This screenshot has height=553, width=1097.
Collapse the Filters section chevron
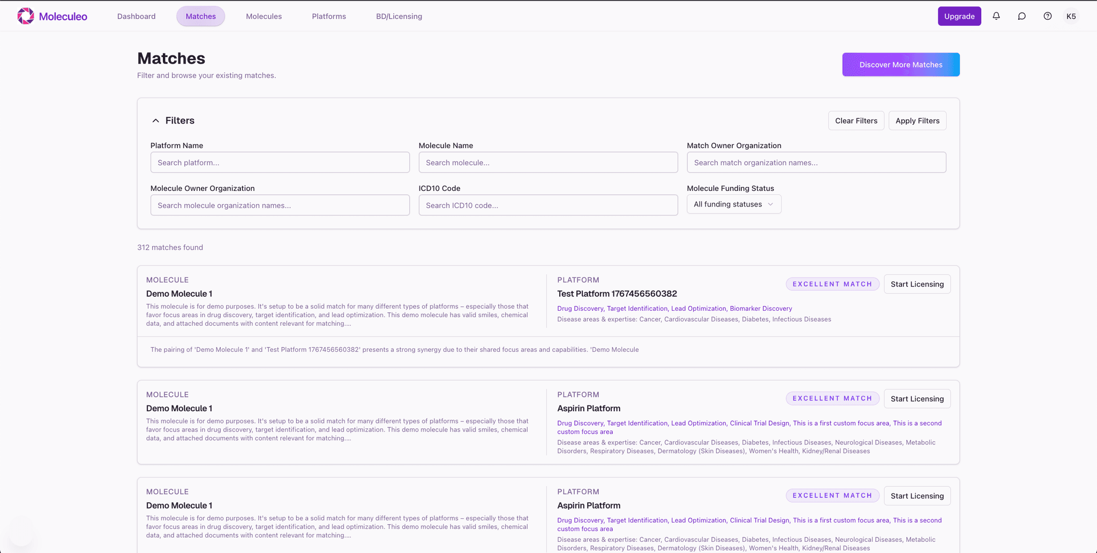pos(156,120)
